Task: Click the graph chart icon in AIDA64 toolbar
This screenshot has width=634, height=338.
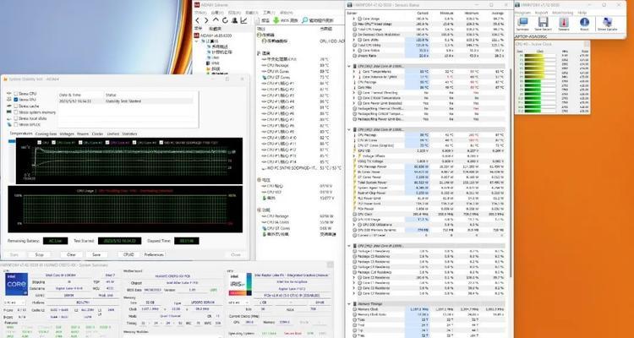Action: pos(243,20)
